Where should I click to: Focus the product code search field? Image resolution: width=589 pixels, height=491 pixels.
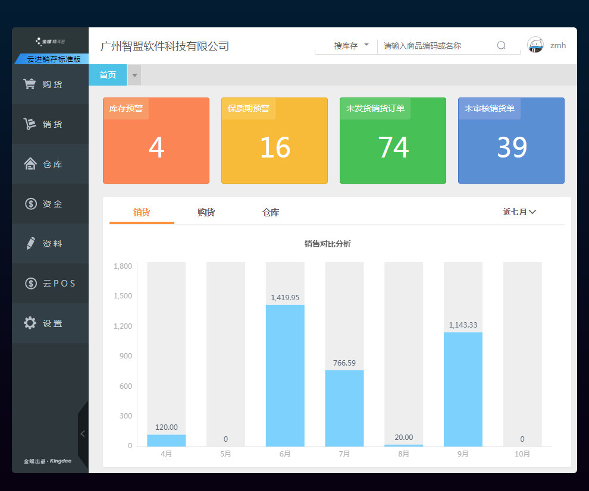click(436, 46)
